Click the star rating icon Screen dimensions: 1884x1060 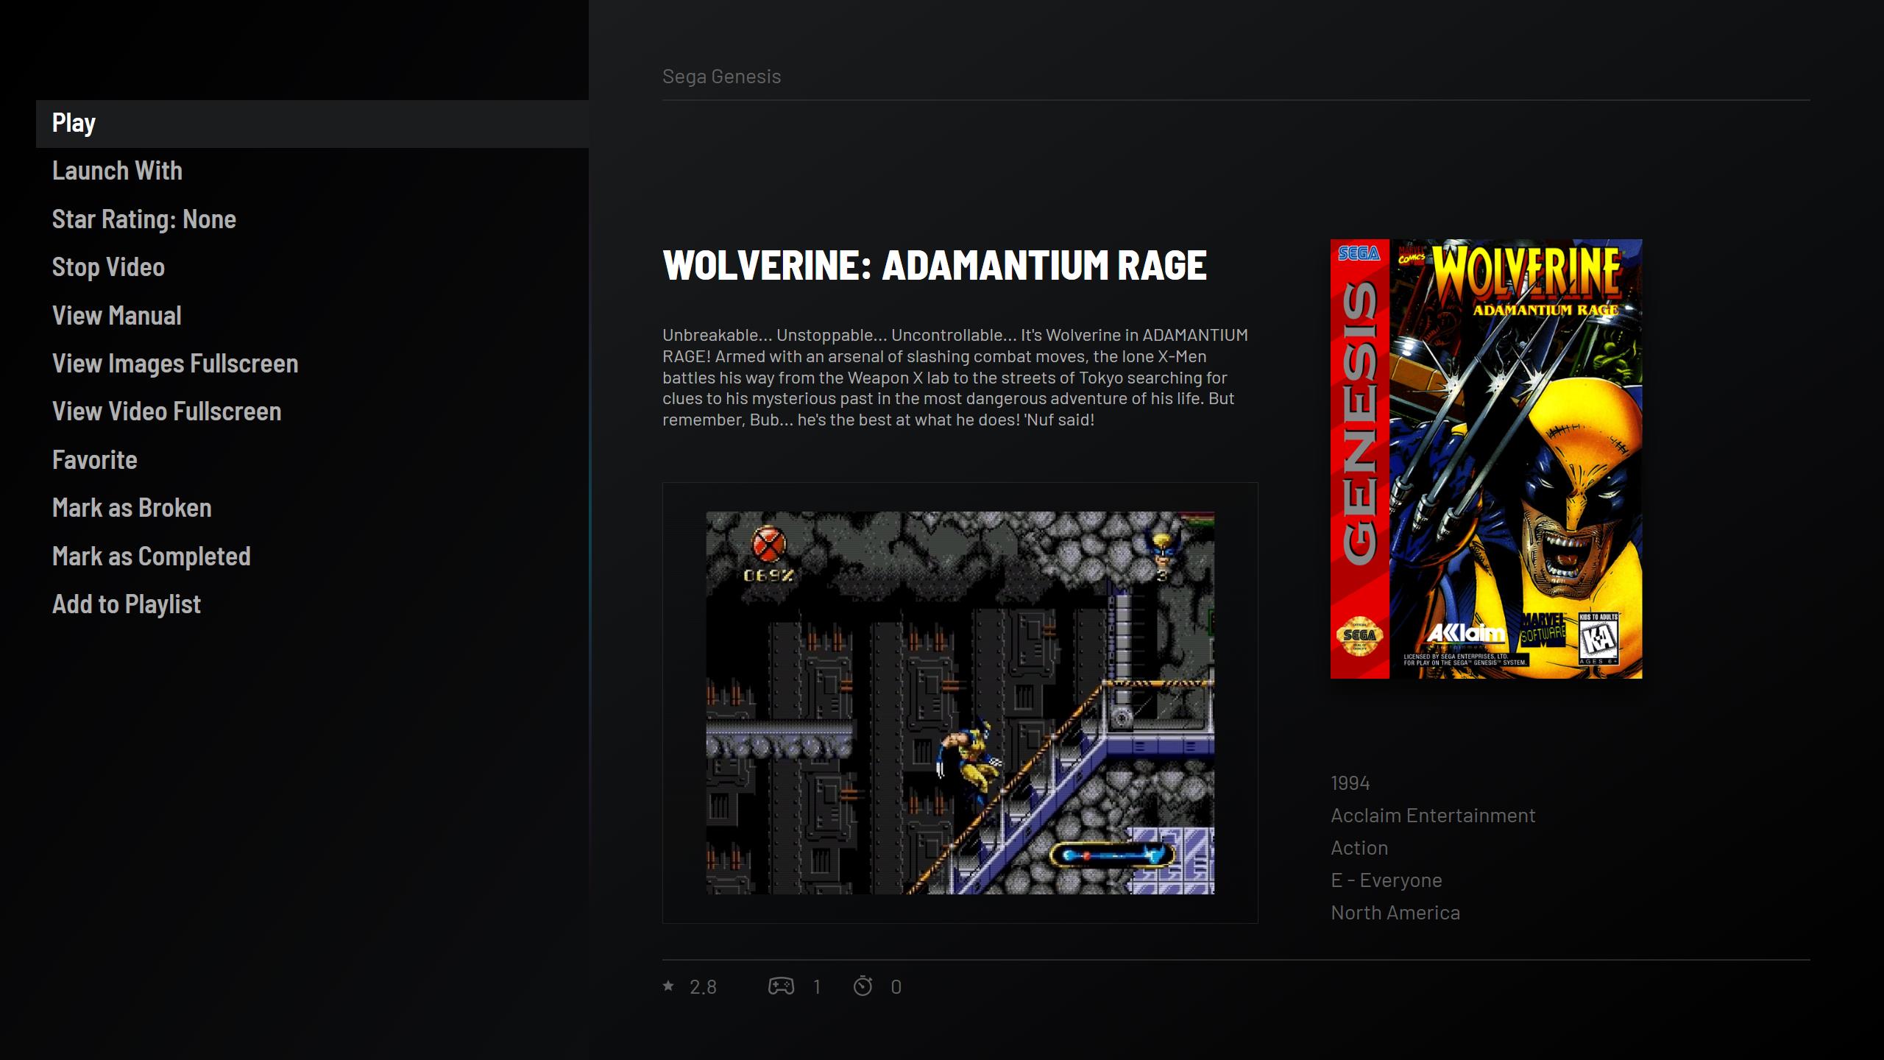point(668,986)
